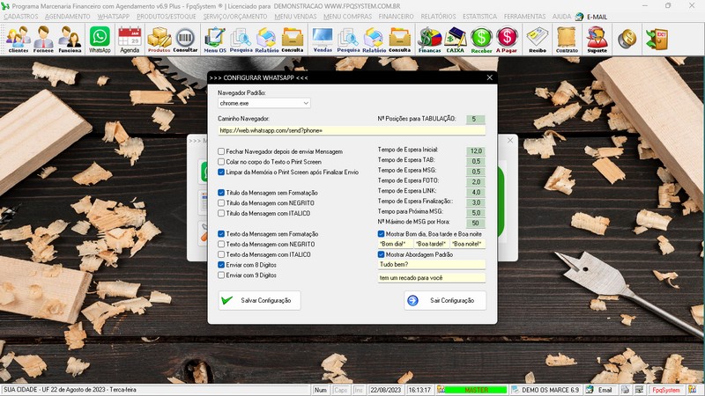Image resolution: width=705 pixels, height=396 pixels.
Task: Check Título da Mensagem com NEGRITO
Action: (221, 203)
